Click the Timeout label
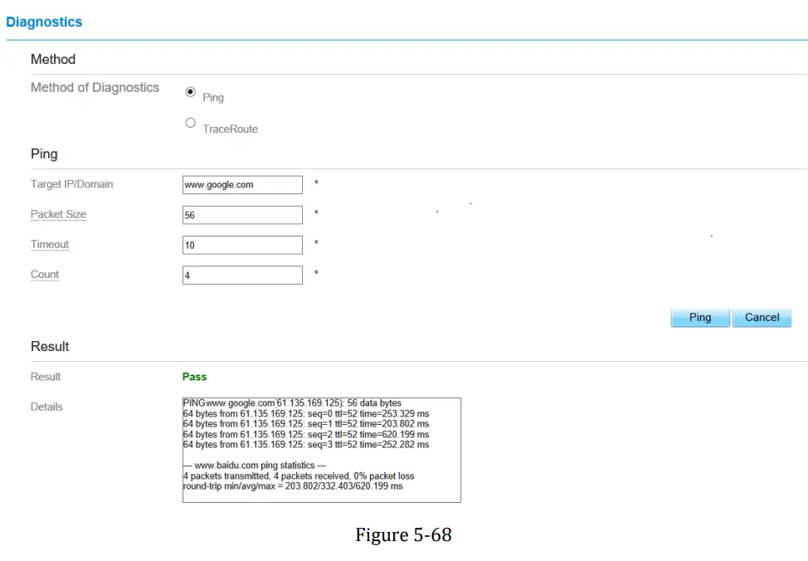 (50, 245)
